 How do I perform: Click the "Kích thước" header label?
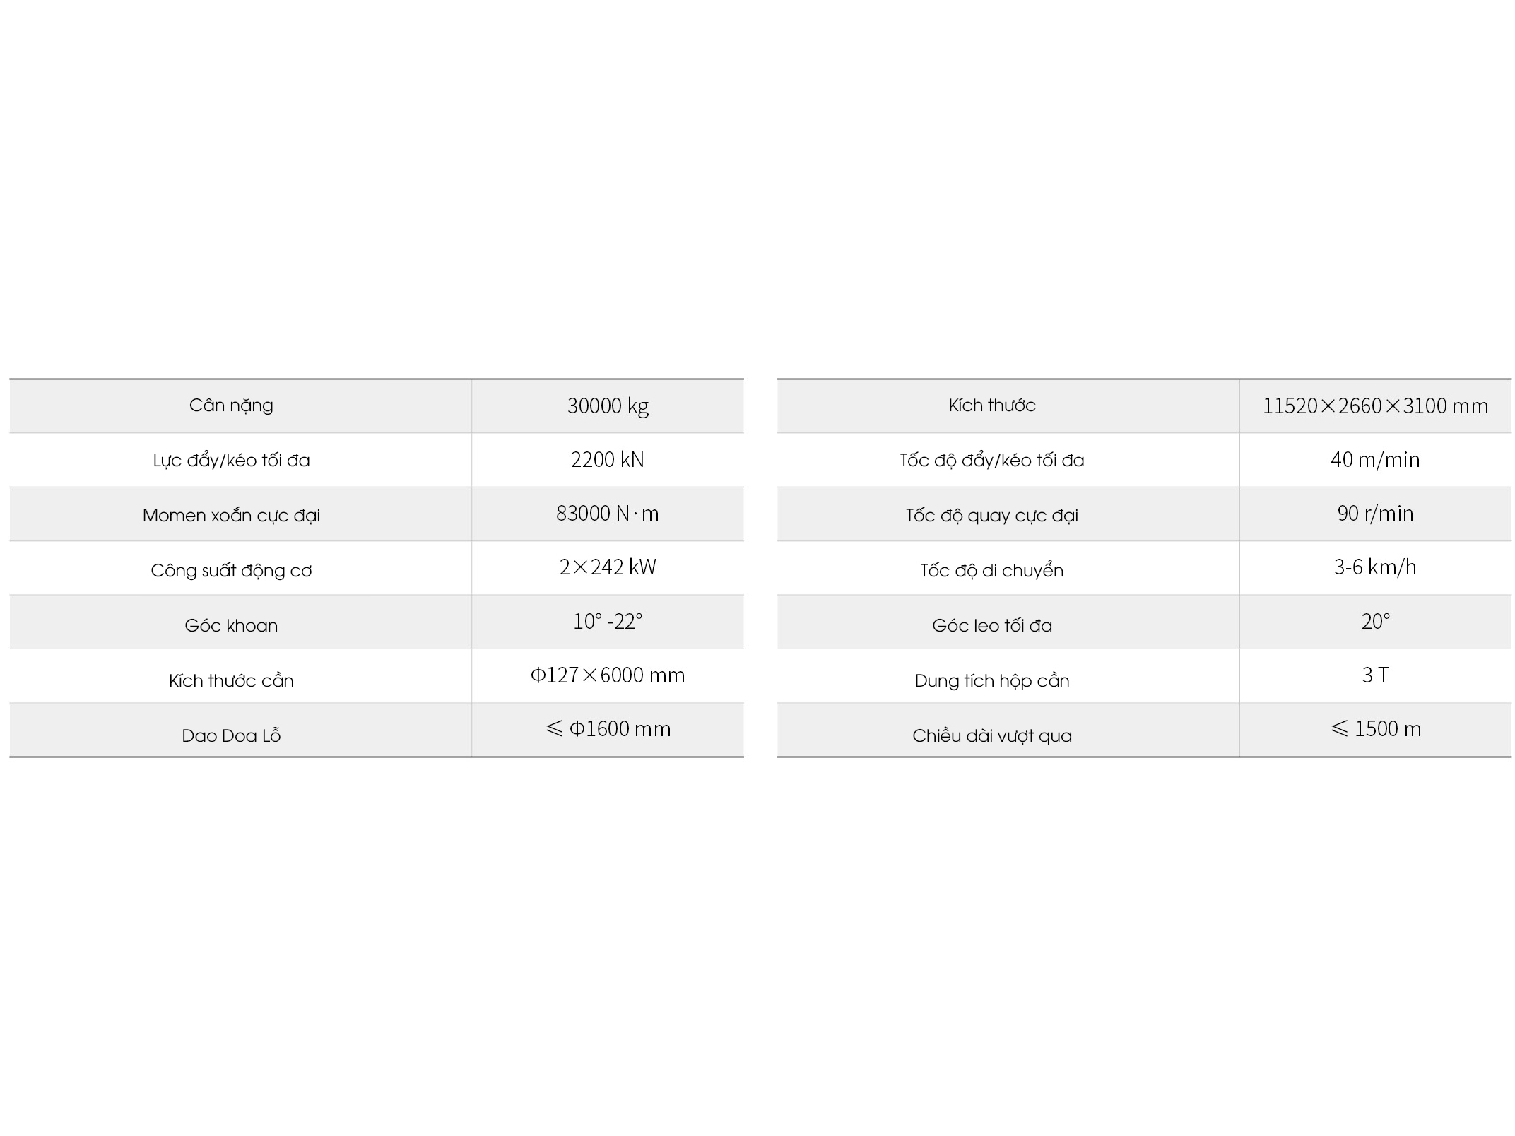pos(992,406)
